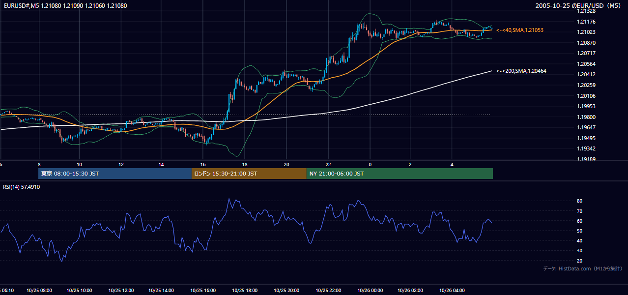
Task: Click the 10/25 14:00 date label
Action: pos(162,290)
